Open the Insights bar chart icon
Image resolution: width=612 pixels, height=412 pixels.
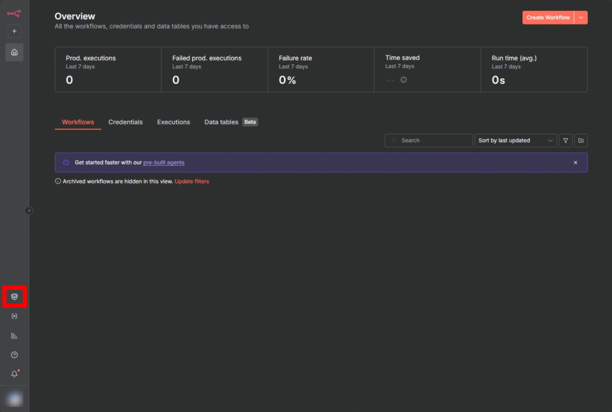point(14,335)
